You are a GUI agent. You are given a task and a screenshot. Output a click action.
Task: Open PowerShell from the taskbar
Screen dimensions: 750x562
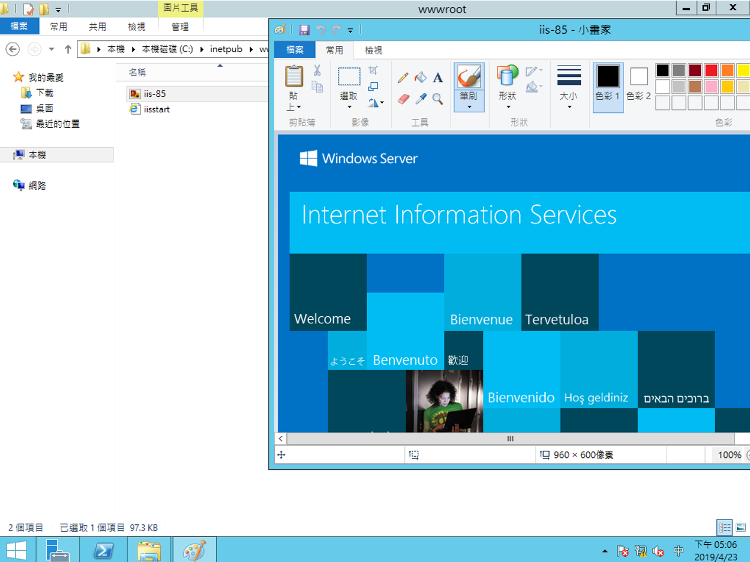(104, 550)
